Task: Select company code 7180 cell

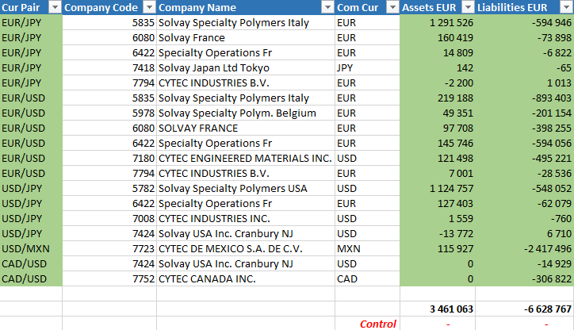Action: [x=109, y=158]
